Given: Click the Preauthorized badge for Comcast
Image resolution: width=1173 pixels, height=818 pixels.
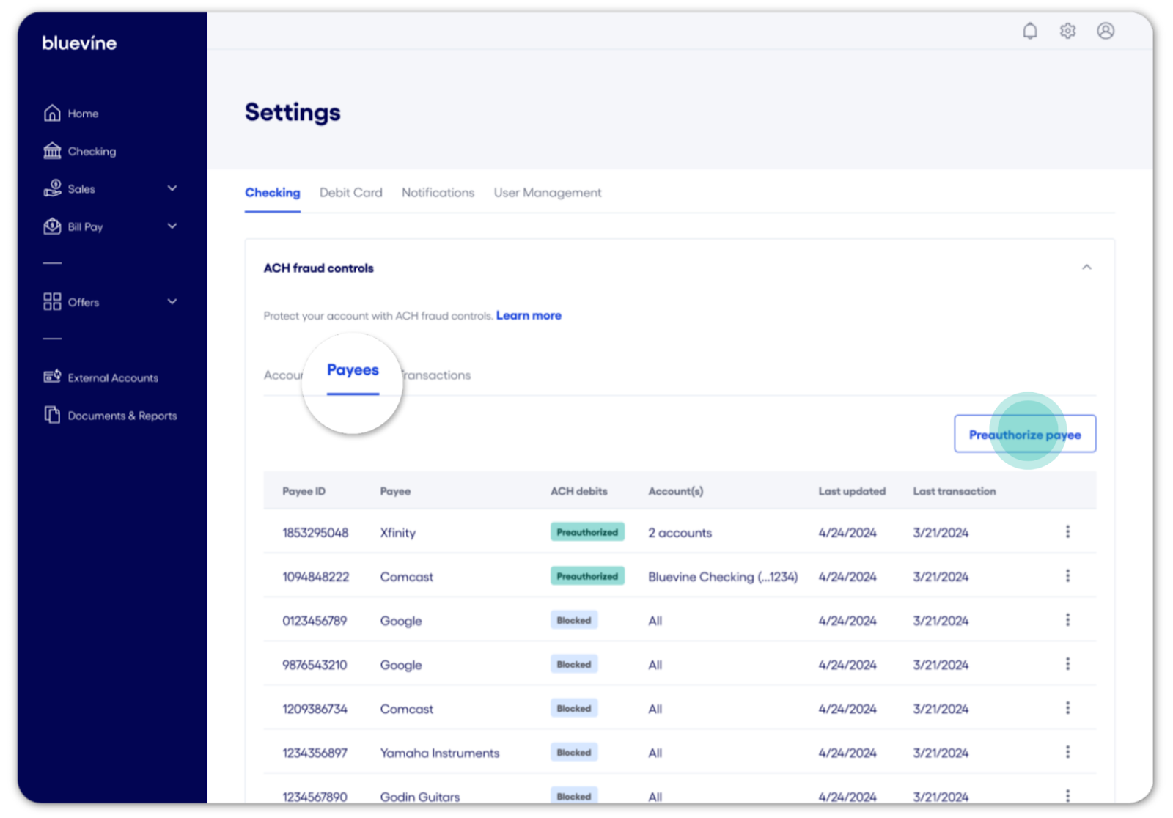Looking at the screenshot, I should click(587, 576).
